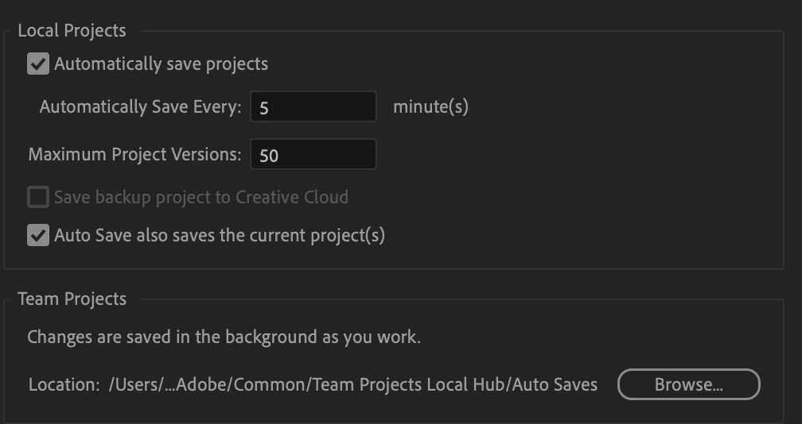
Task: Toggle the Automatically save projects checkbox
Action: pos(38,64)
